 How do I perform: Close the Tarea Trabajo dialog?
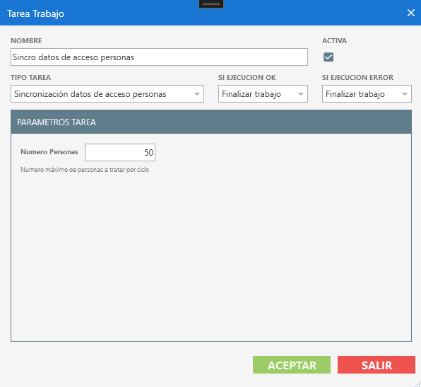click(x=411, y=13)
